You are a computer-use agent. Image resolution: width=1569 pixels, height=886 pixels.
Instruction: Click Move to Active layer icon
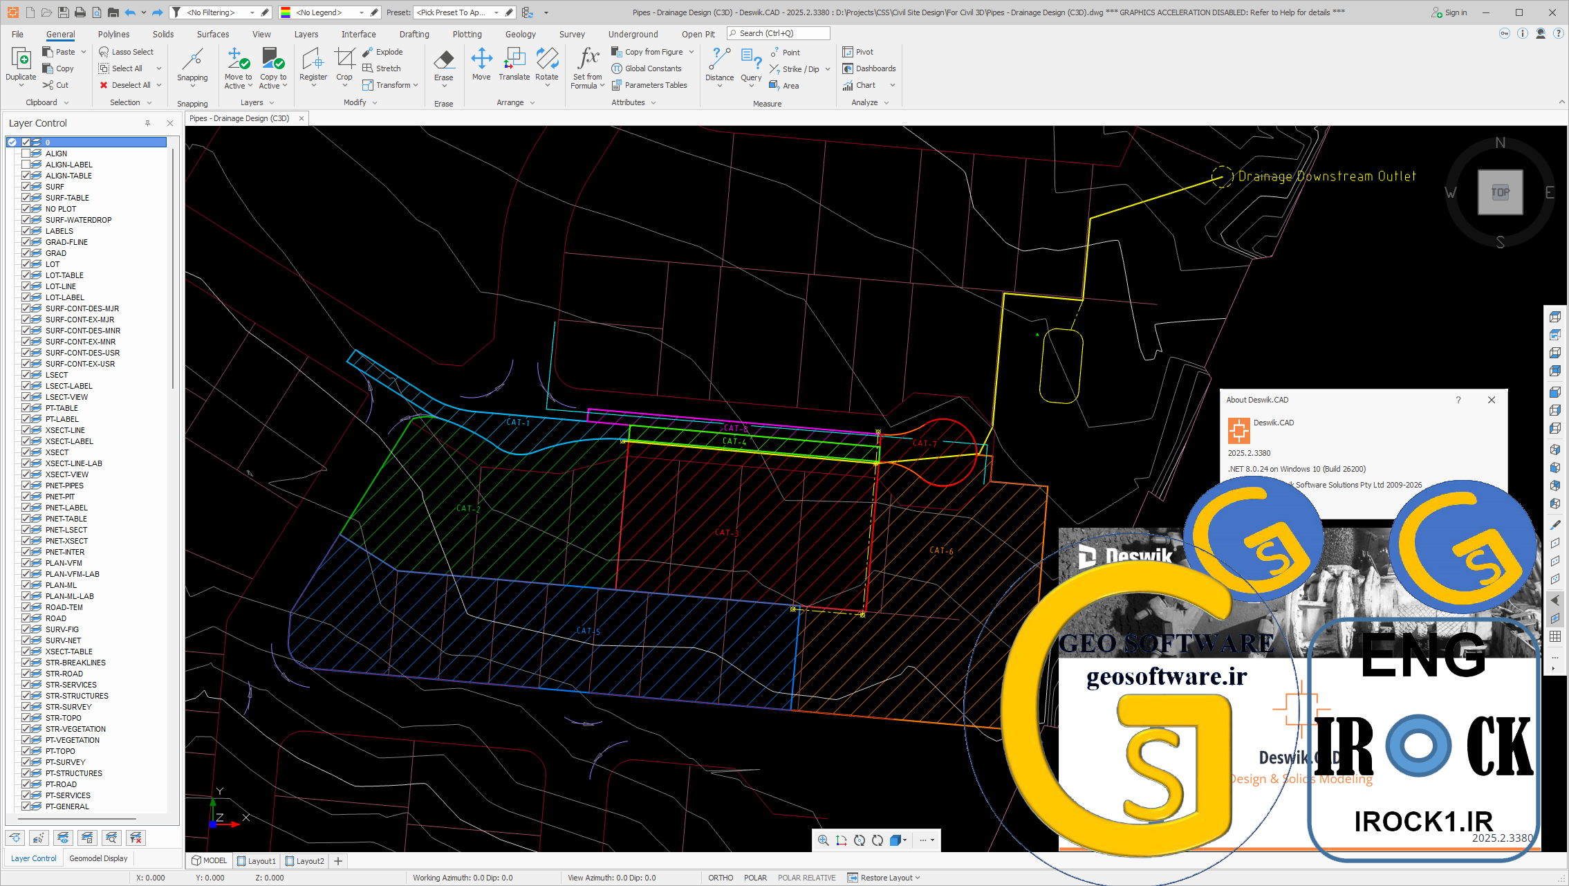click(238, 59)
